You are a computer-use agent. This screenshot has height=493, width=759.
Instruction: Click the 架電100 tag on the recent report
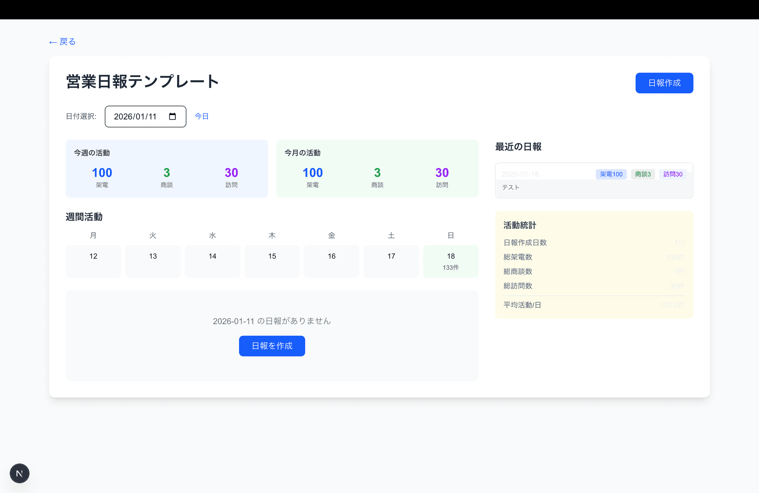(x=611, y=174)
